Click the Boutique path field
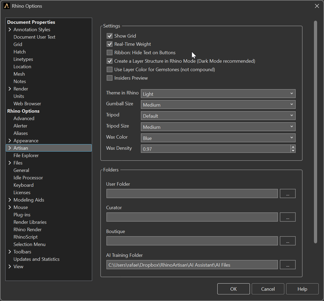Viewport: 324px width, 301px height. click(192, 241)
